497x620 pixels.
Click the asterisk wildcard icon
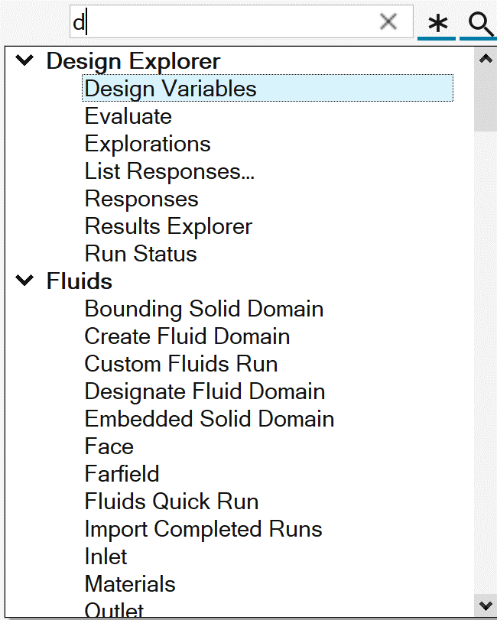(437, 24)
